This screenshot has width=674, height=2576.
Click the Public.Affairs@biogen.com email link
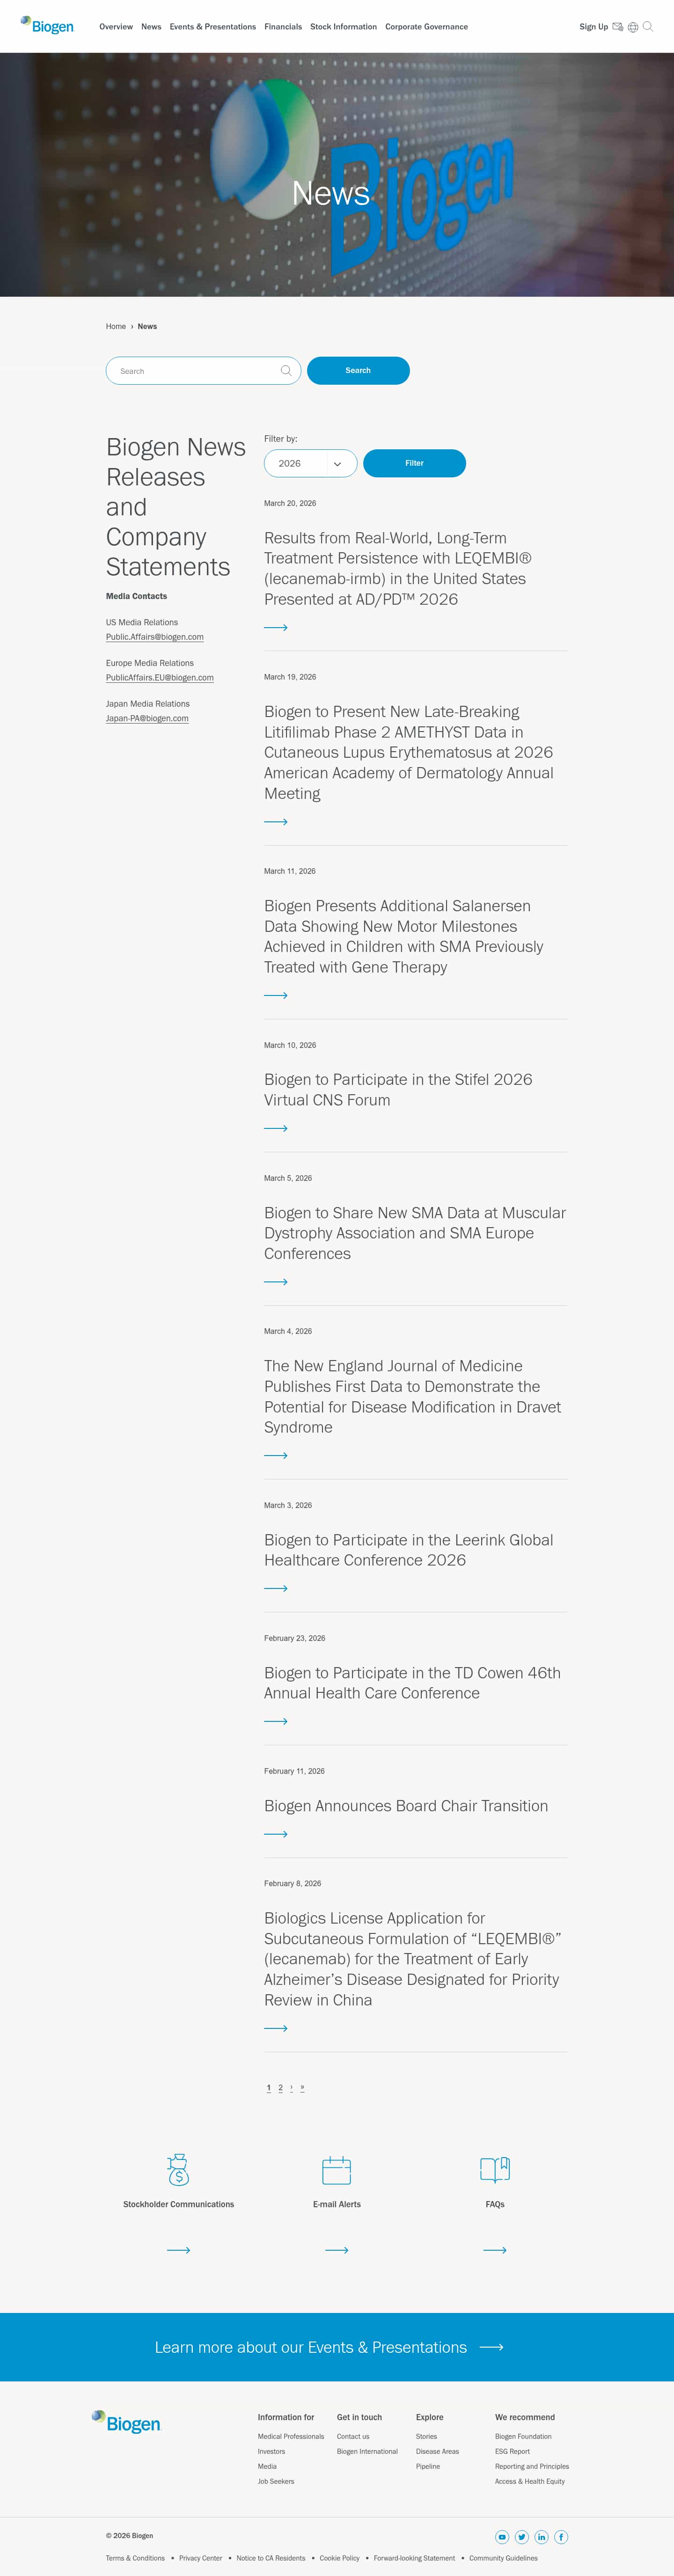pyautogui.click(x=155, y=637)
